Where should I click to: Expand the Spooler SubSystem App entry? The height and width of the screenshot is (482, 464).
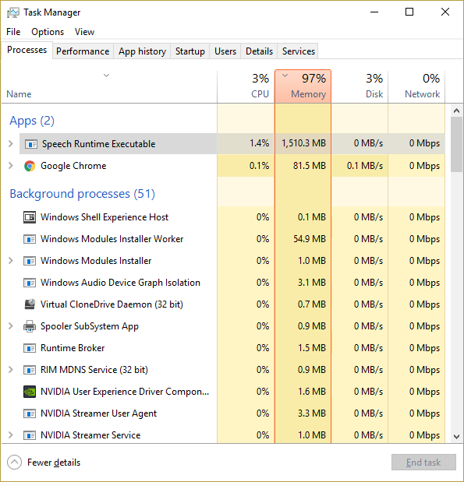click(11, 325)
